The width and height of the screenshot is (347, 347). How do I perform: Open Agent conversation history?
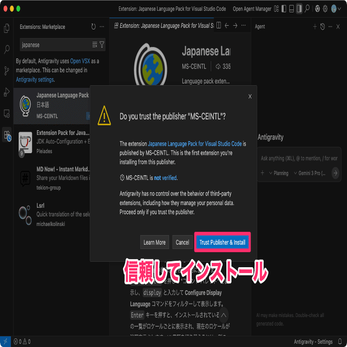pyautogui.click(x=322, y=27)
